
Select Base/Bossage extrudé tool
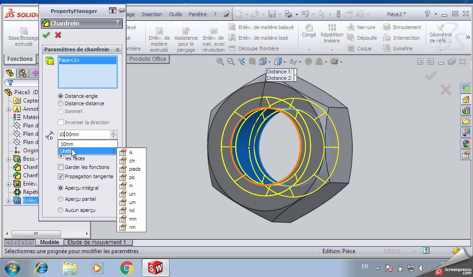(x=24, y=37)
